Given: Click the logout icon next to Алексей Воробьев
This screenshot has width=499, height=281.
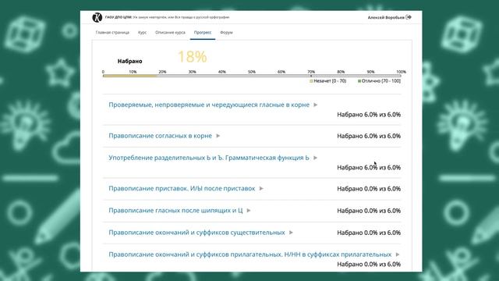Looking at the screenshot, I should tap(409, 17).
